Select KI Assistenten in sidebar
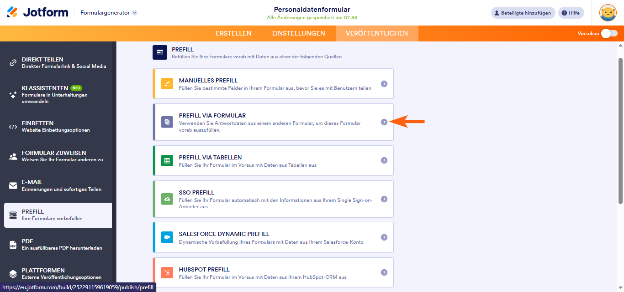 point(58,94)
